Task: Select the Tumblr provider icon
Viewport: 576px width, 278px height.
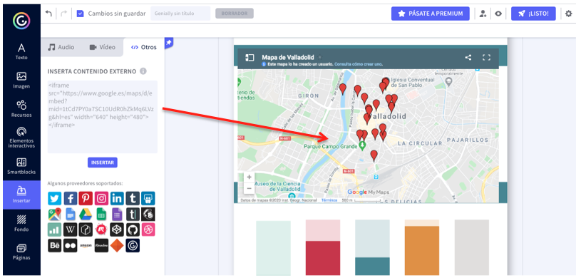Action: tap(133, 198)
